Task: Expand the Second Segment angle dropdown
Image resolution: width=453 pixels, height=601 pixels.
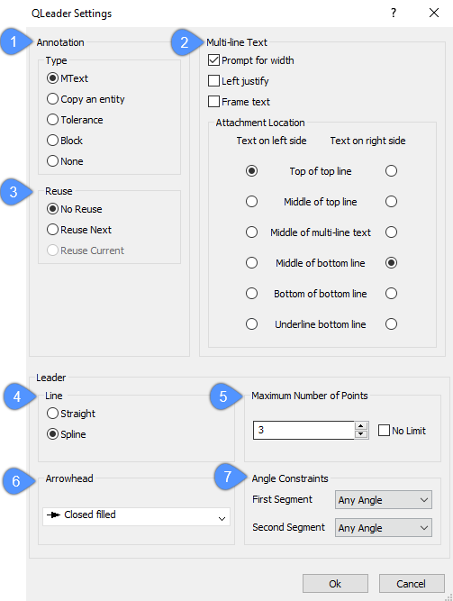Action: 384,528
